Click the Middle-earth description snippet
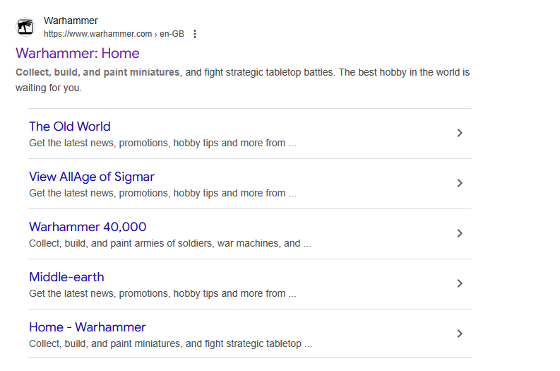Screen dimensions: 560x371 click(162, 293)
